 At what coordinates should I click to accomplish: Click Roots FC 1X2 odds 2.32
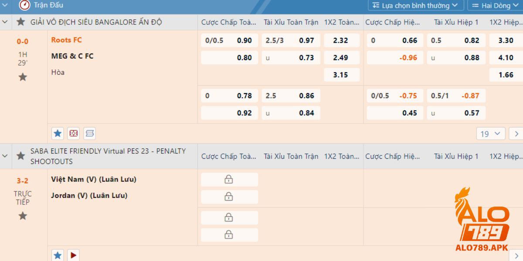click(341, 40)
